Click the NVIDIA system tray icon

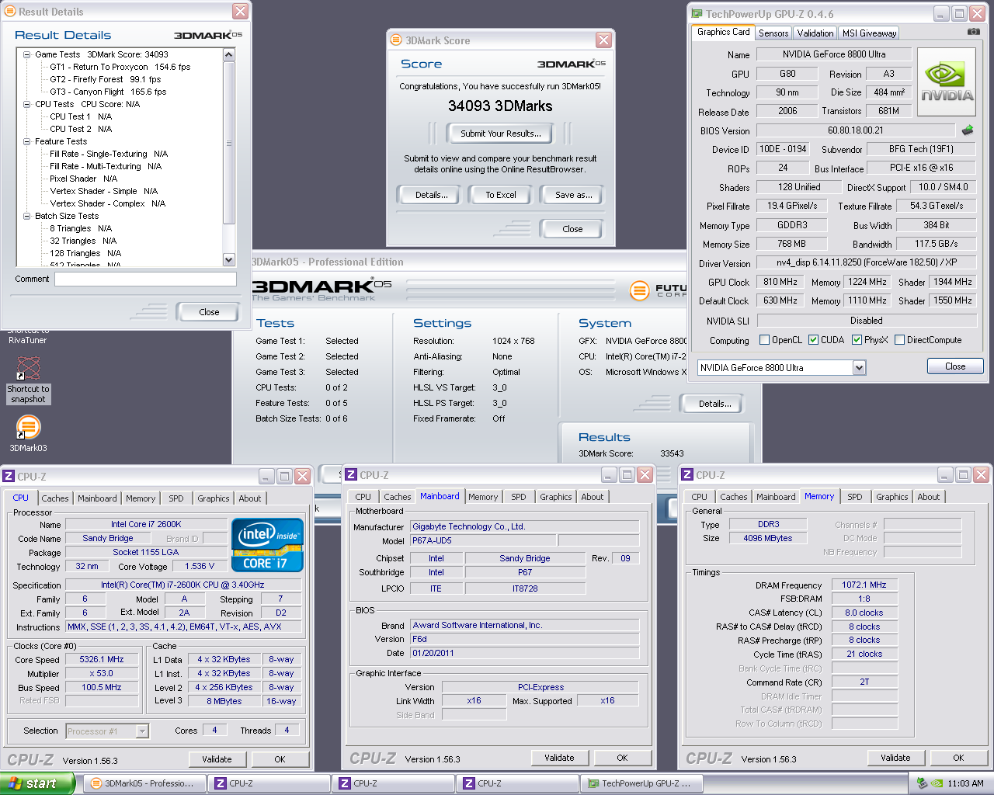coord(937,783)
